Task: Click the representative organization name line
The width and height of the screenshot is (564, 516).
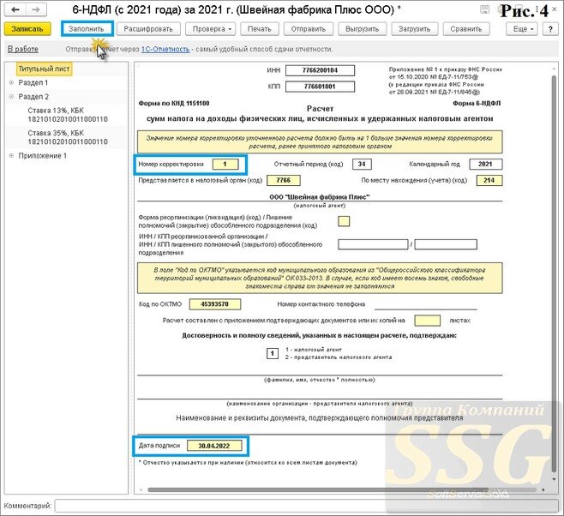Action: coord(320,393)
